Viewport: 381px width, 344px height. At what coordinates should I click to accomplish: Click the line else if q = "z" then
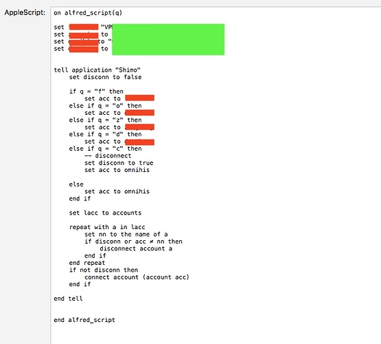coord(105,120)
